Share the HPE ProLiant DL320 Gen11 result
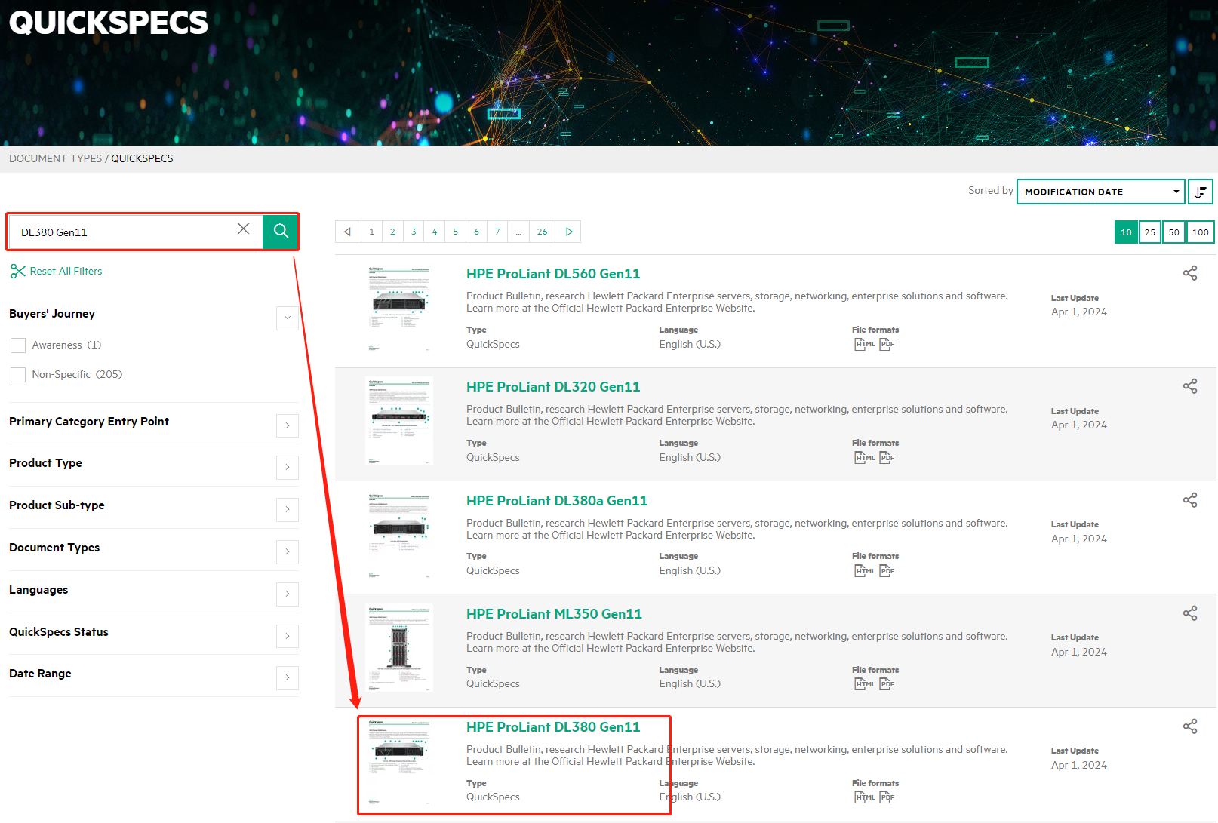1218x823 pixels. [1190, 386]
